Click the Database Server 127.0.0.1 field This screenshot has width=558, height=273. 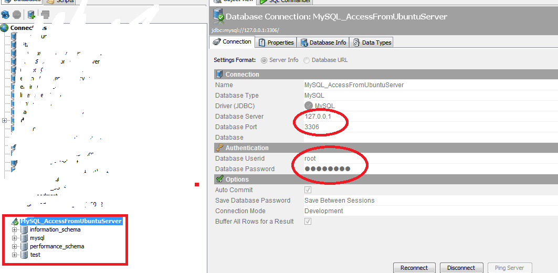tap(430, 117)
